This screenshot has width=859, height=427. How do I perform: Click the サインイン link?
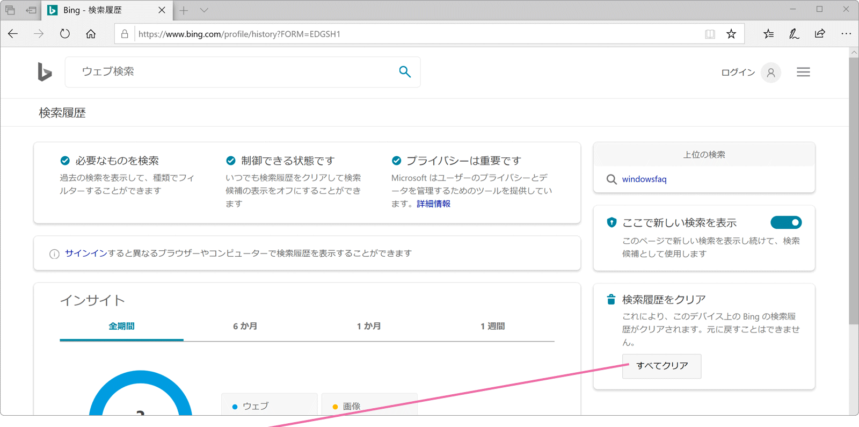tap(86, 254)
